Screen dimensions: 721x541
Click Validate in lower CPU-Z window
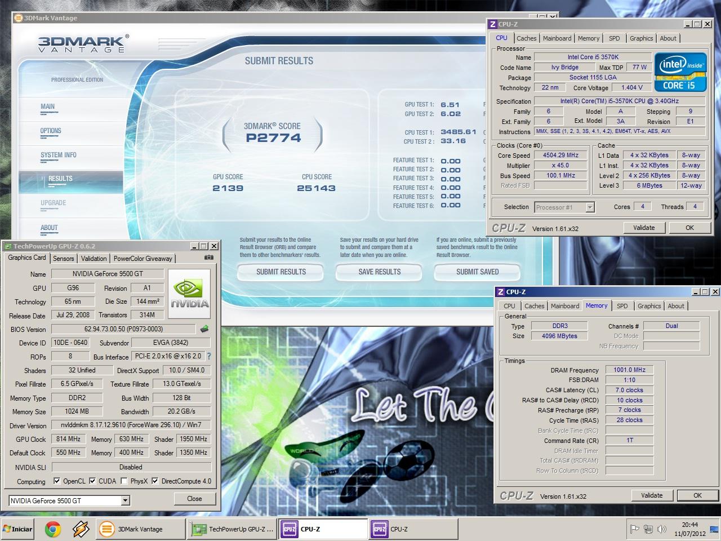(x=652, y=495)
